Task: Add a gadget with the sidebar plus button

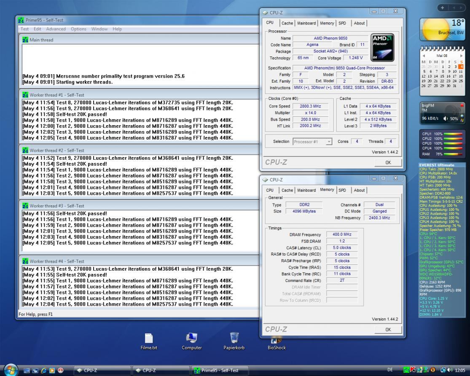Action: [442, 8]
